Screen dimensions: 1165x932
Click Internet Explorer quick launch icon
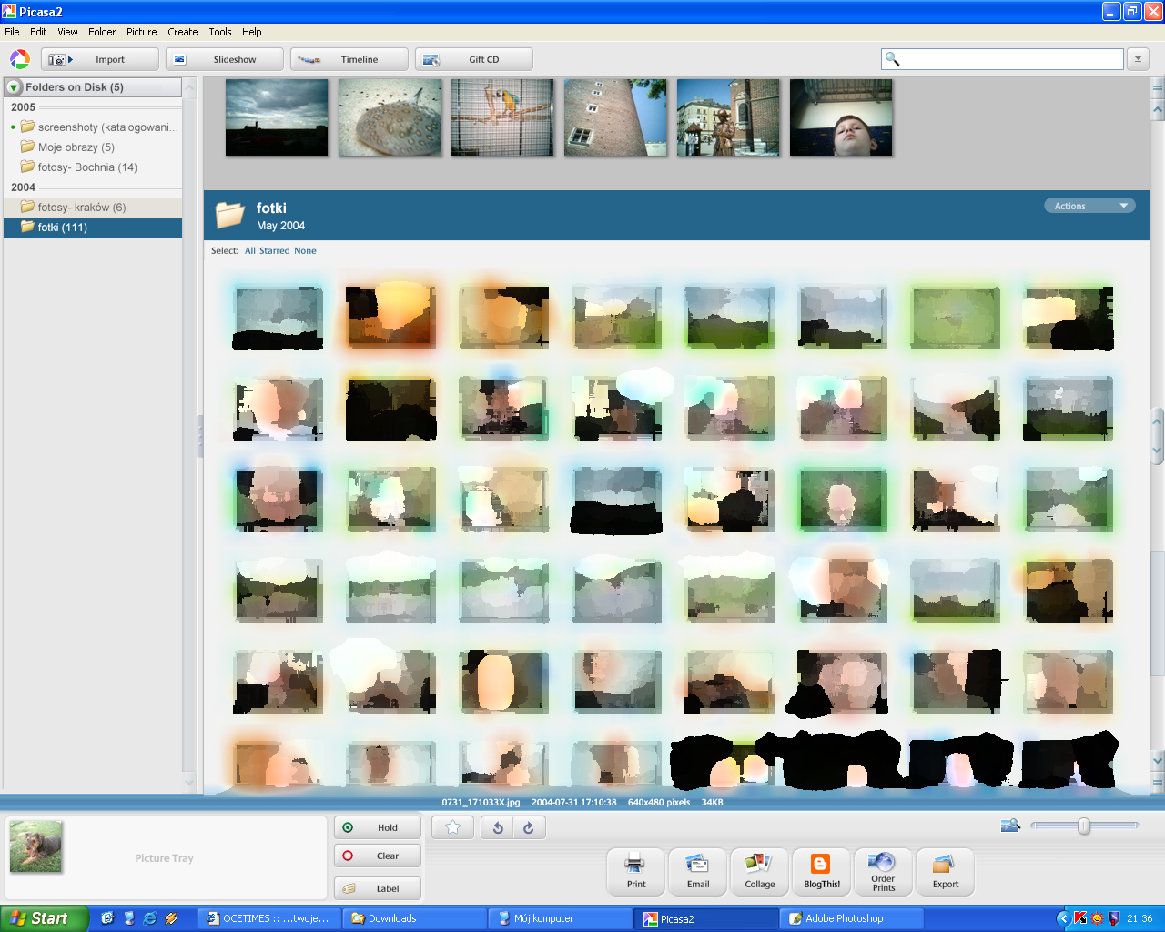149,918
